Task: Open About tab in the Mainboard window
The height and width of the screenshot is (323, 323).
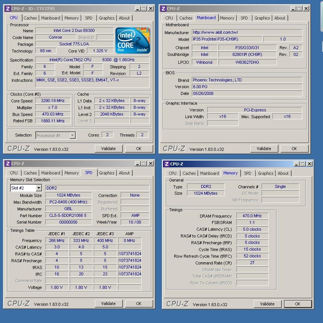Action: [x=280, y=18]
